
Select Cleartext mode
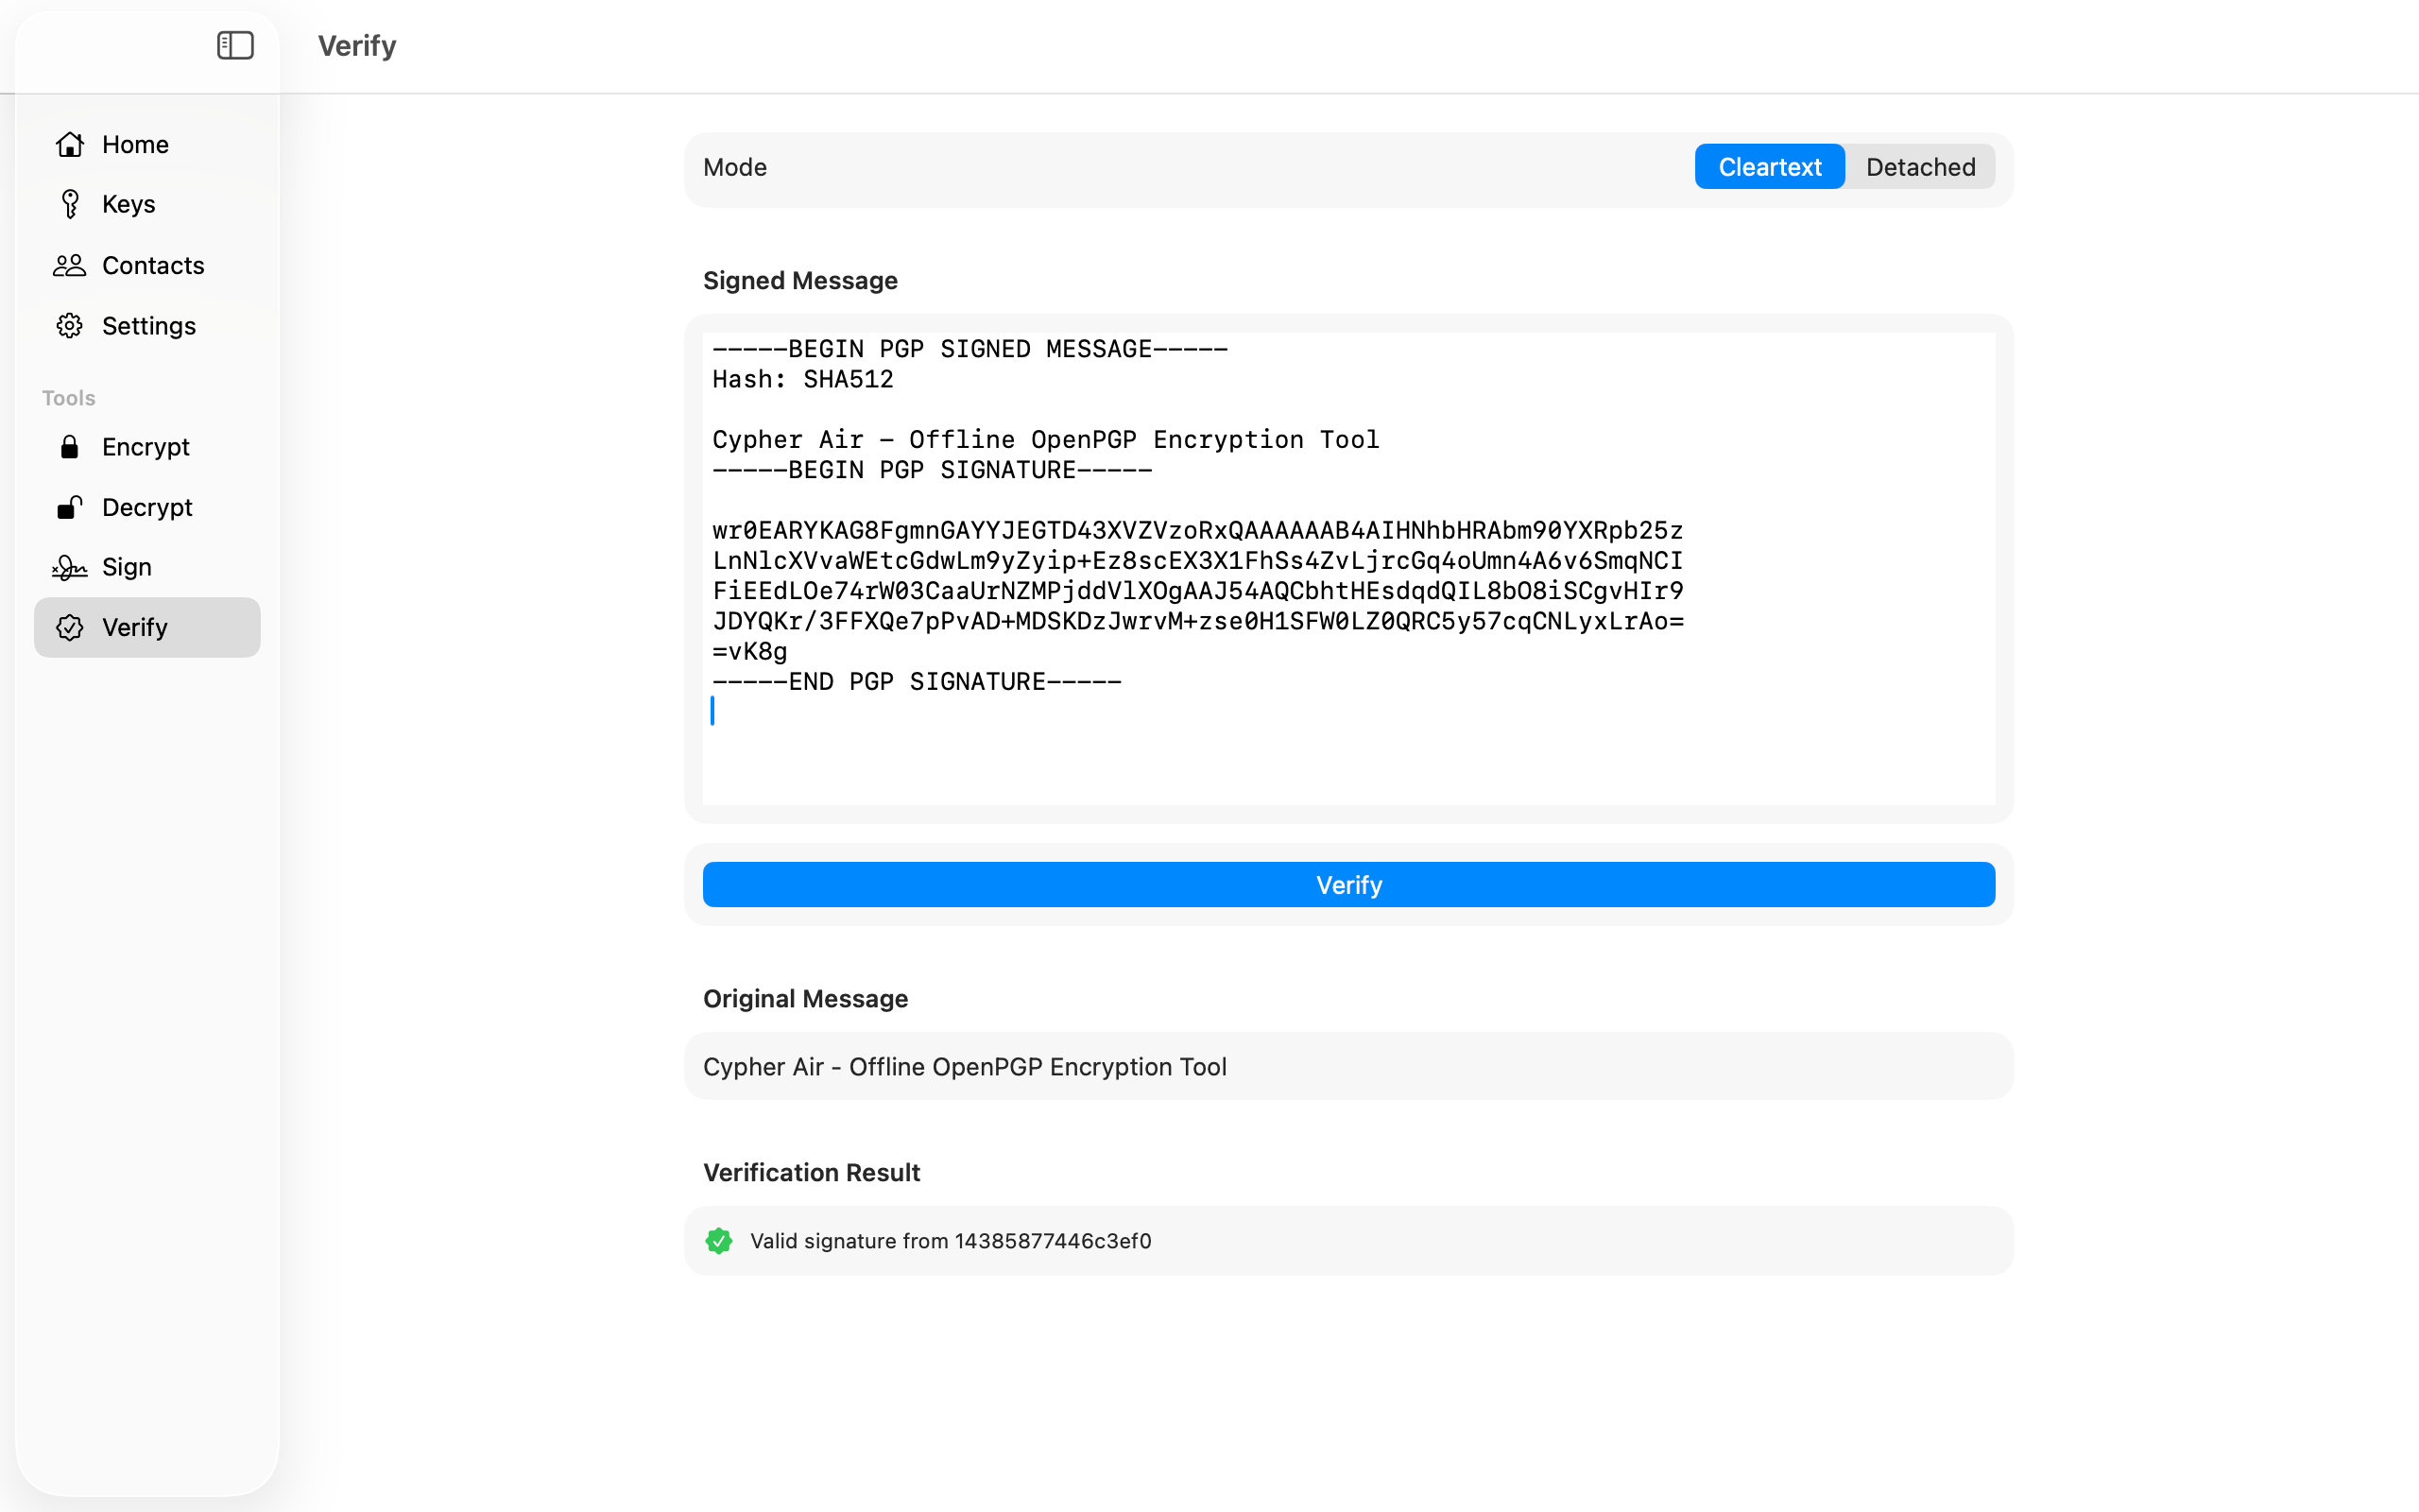point(1769,167)
